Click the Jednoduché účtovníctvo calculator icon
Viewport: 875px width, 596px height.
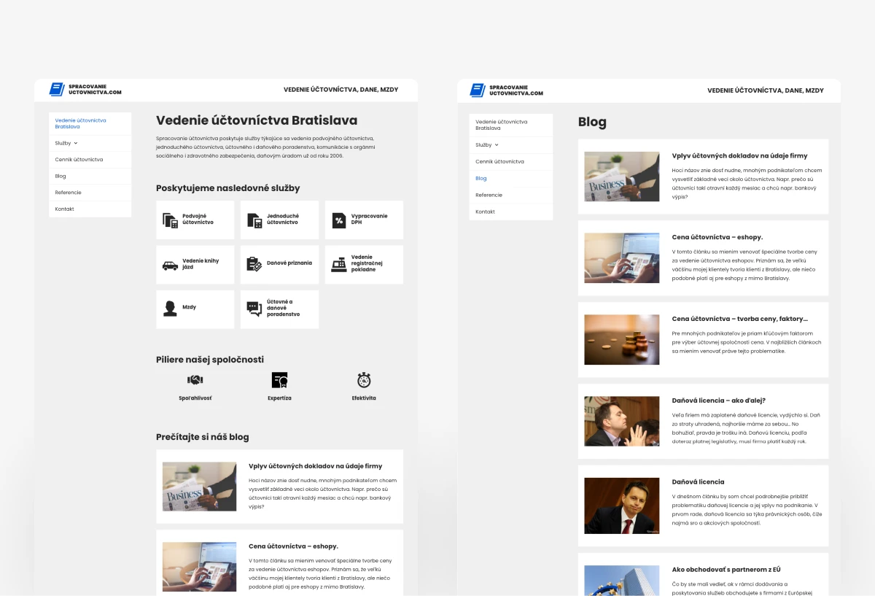click(x=254, y=220)
